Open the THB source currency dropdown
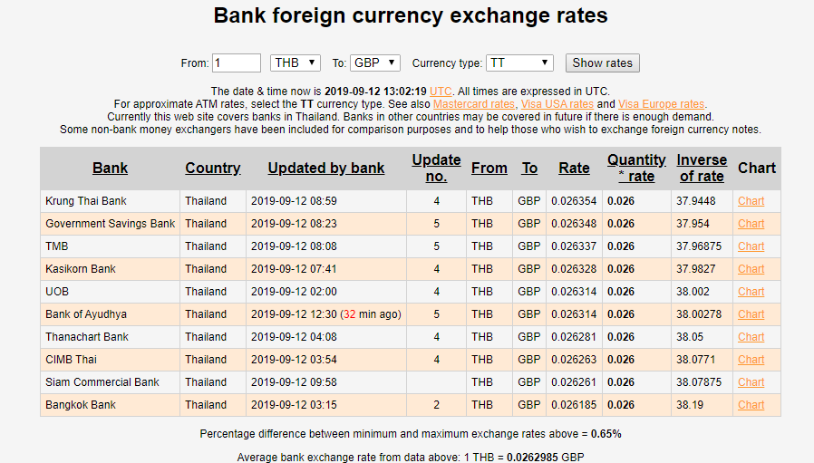This screenshot has width=814, height=463. [x=295, y=63]
